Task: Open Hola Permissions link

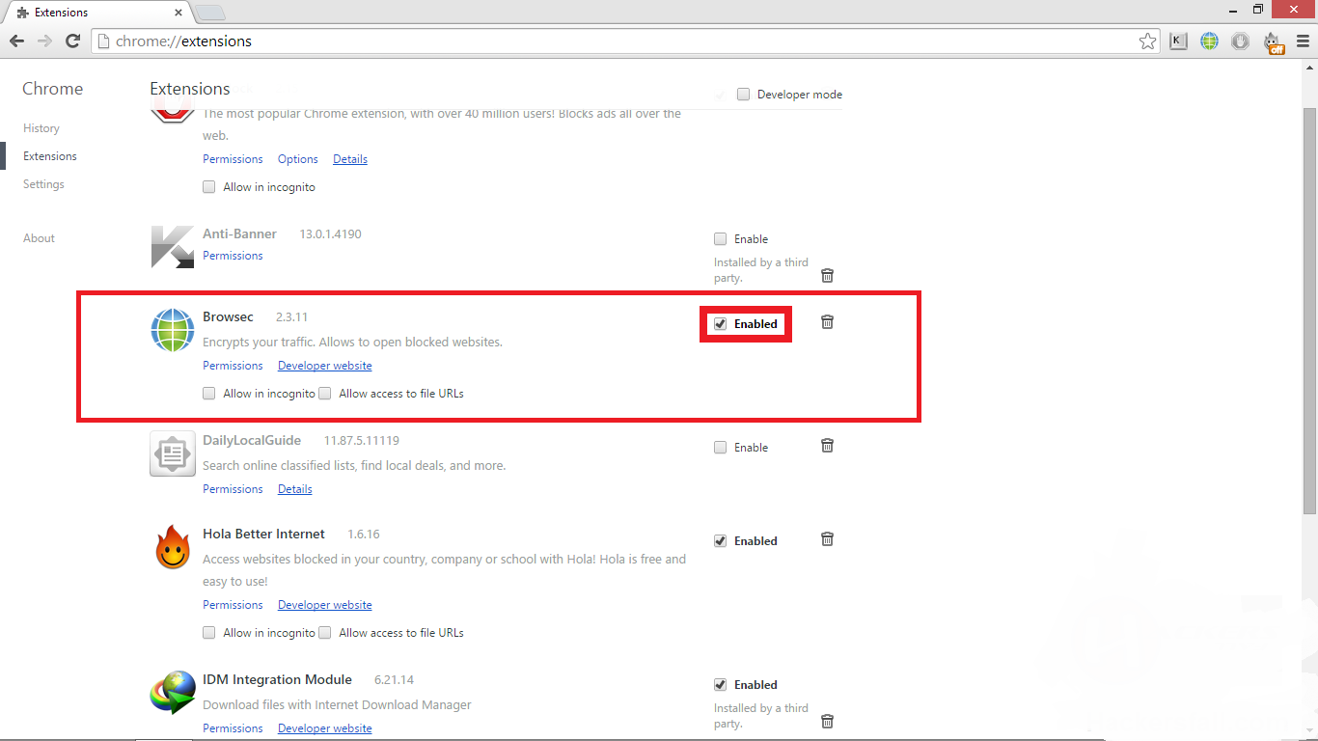Action: pyautogui.click(x=233, y=605)
